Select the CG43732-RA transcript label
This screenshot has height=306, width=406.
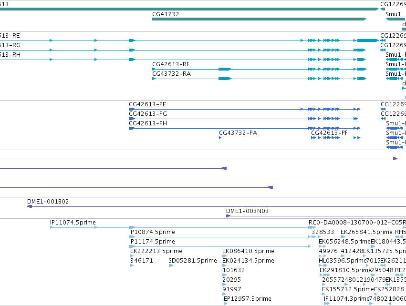pos(171,74)
